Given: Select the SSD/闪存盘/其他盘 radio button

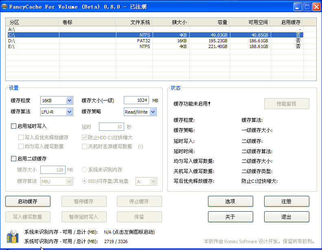Looking at the screenshot, I should pyautogui.click(x=84, y=181).
